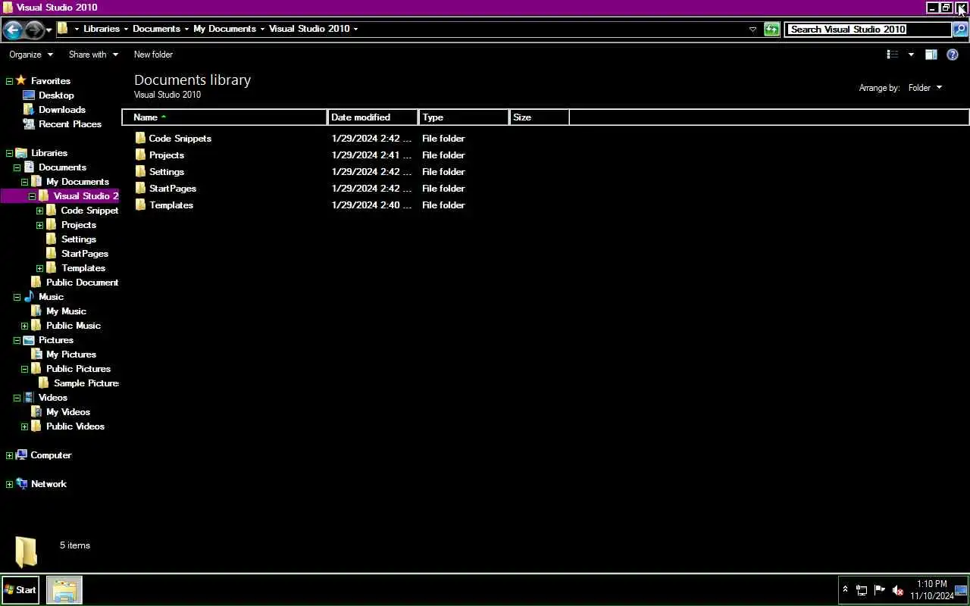Click the Recent Places icon
This screenshot has width=970, height=606.
(x=29, y=123)
